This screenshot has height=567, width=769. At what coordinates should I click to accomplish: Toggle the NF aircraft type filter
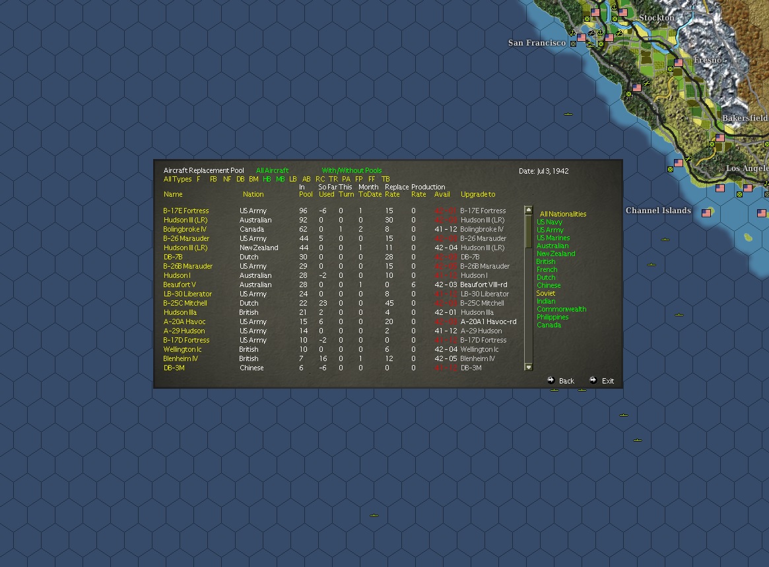click(x=227, y=179)
